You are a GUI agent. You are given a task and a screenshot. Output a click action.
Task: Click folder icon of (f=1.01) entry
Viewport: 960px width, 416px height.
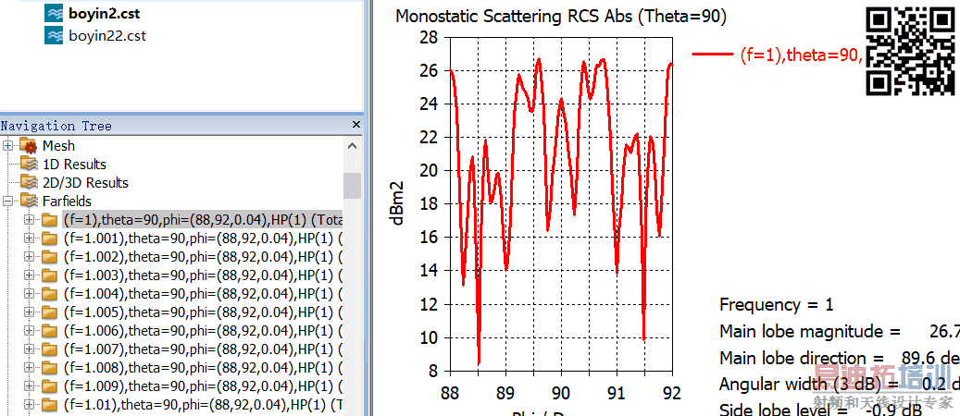point(50,405)
